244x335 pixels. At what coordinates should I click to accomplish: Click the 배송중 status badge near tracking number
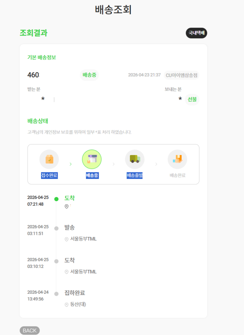click(89, 75)
